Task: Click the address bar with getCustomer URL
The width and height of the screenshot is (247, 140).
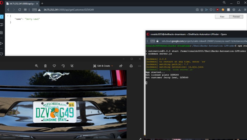Action: 69,9
